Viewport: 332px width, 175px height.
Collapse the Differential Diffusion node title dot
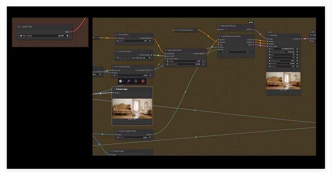point(219,26)
